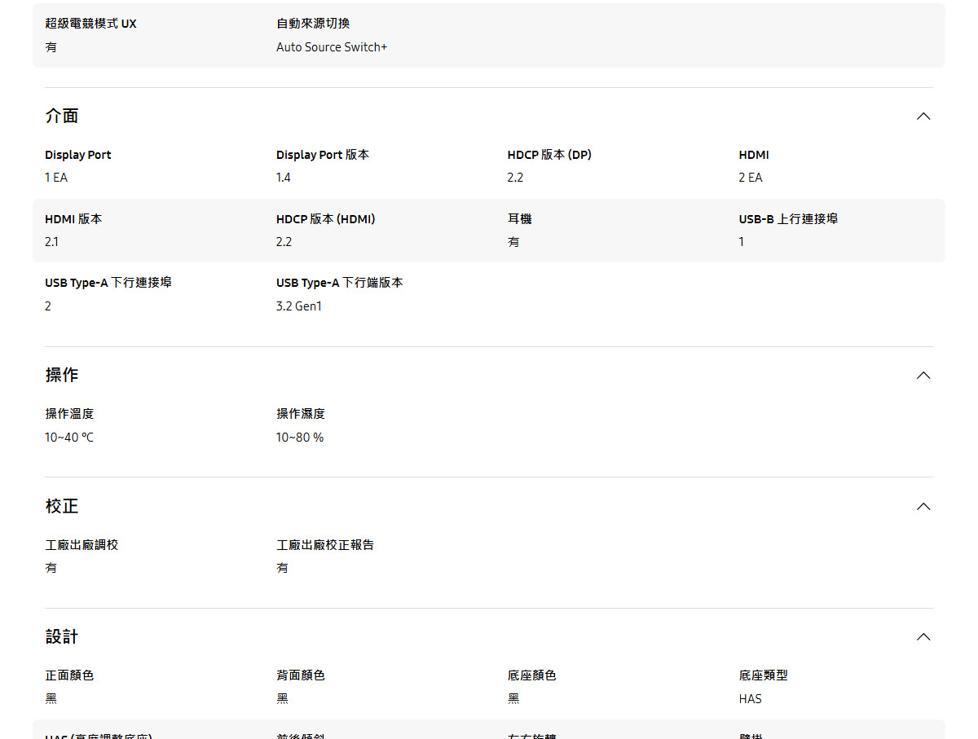Click the 校正 section heading
The width and height of the screenshot is (978, 739).
click(x=62, y=507)
